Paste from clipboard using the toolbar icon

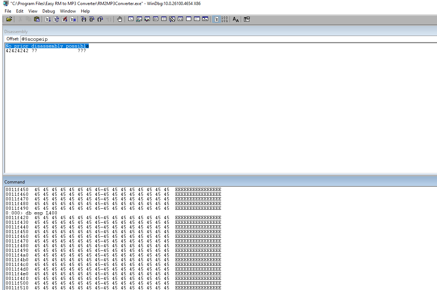pos(37,19)
